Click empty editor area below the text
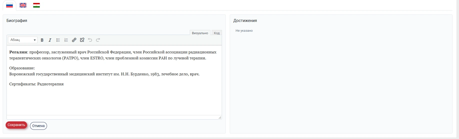 (x=114, y=101)
